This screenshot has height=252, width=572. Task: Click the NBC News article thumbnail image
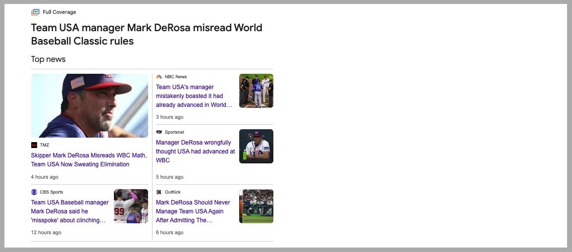pyautogui.click(x=256, y=91)
